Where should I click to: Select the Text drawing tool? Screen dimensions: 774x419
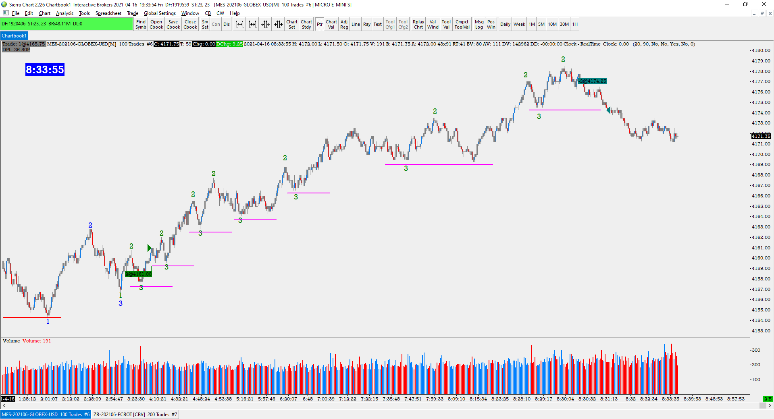click(x=378, y=24)
